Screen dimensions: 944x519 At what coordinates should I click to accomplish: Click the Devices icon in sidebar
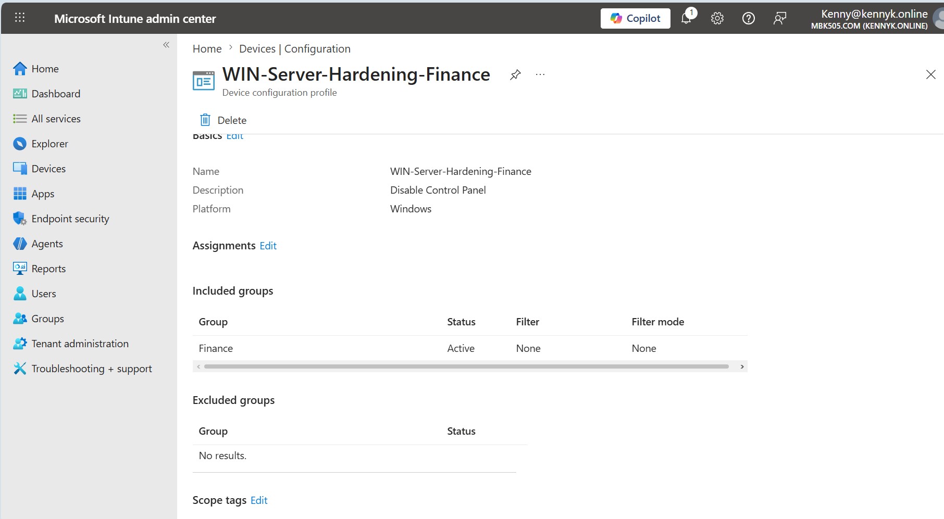tap(20, 169)
